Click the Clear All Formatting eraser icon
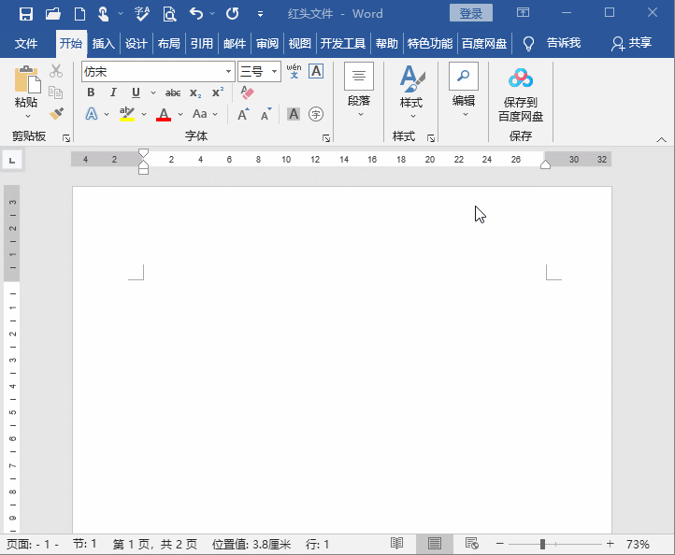Viewport: 675px width, 555px height. pyautogui.click(x=247, y=92)
